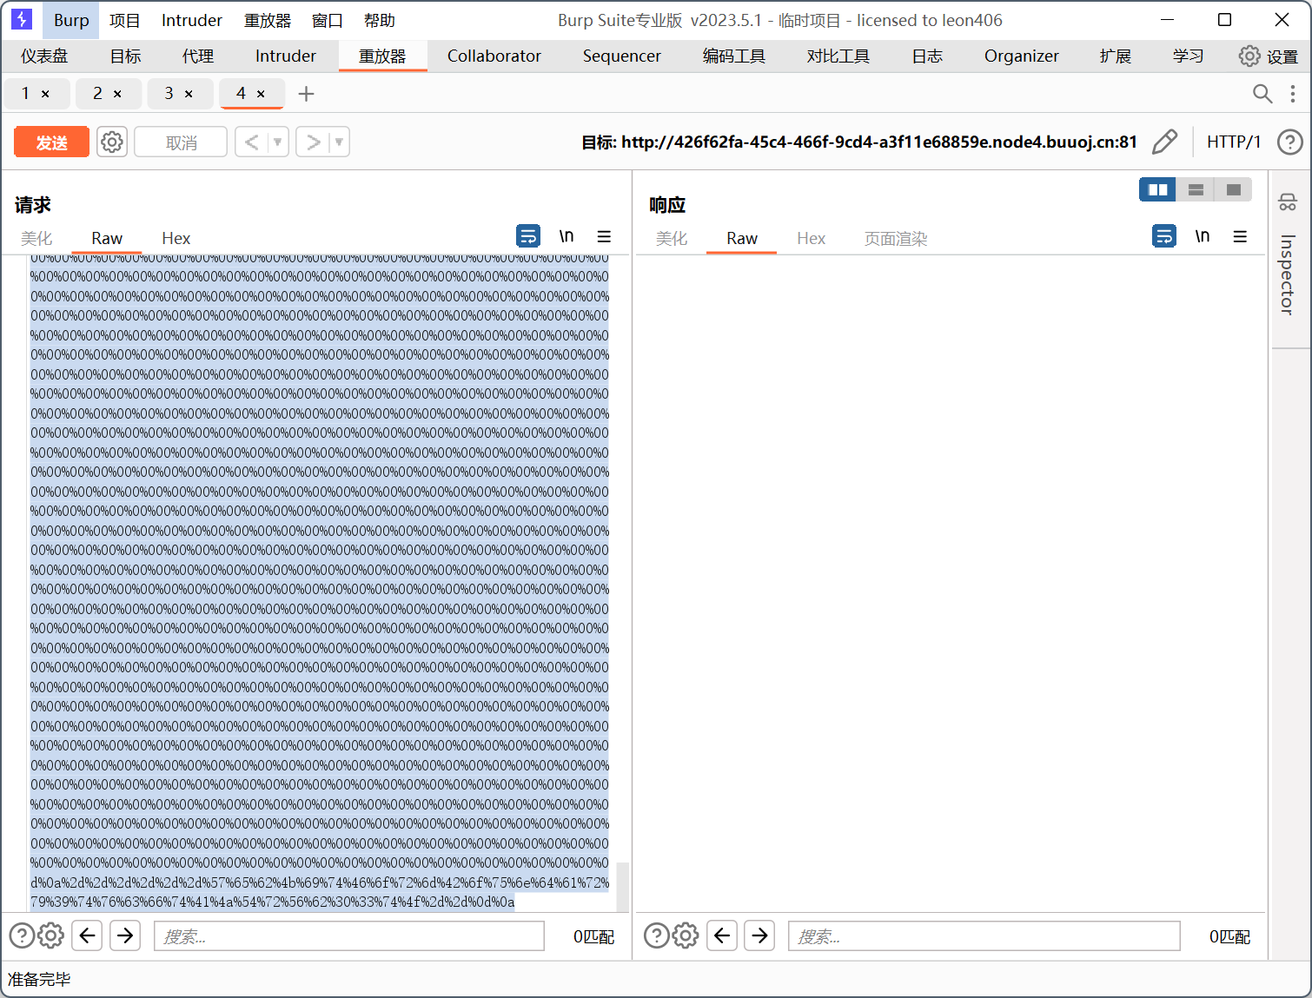
Task: Open the send options gear icon
Action: click(112, 142)
